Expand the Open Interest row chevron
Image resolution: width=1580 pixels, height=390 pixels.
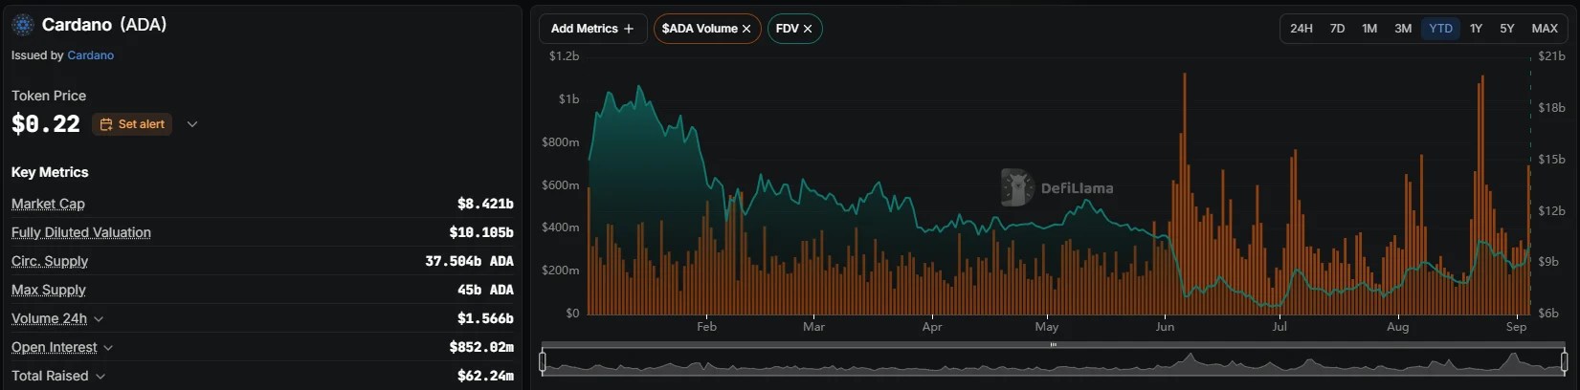(108, 347)
